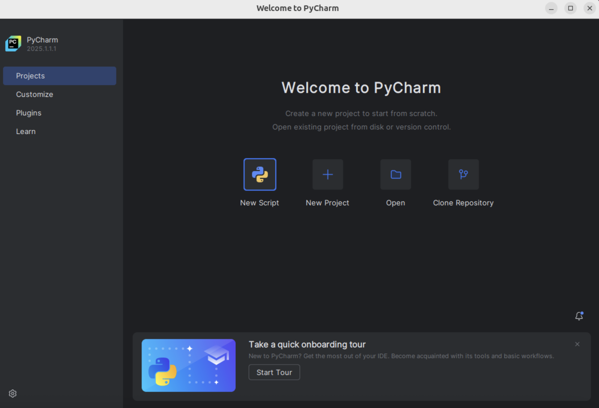This screenshot has width=599, height=408.
Task: Close the Welcome to PyCharm window
Action: click(590, 8)
